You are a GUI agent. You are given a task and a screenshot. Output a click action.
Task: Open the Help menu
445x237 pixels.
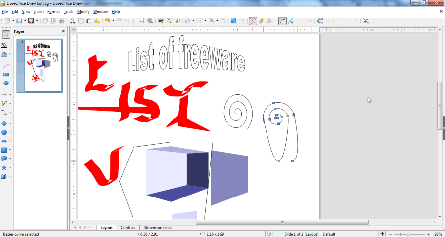click(x=116, y=12)
